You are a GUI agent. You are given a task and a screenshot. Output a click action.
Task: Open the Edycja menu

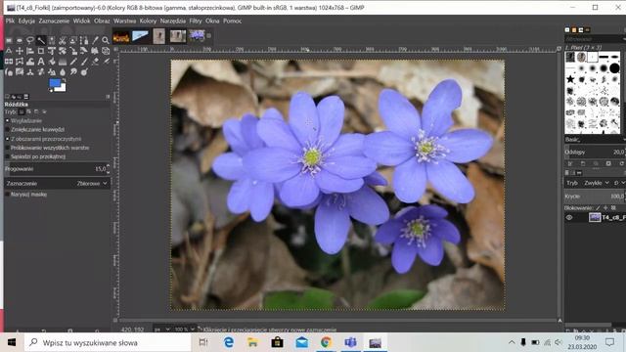pos(26,21)
